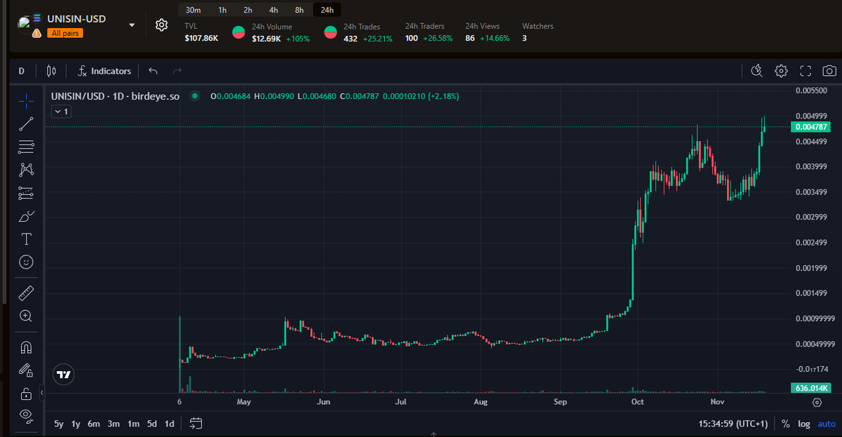The height and width of the screenshot is (437, 842).
Task: Open the timezone menu 15:34:59 (UTC+1)
Action: point(732,424)
